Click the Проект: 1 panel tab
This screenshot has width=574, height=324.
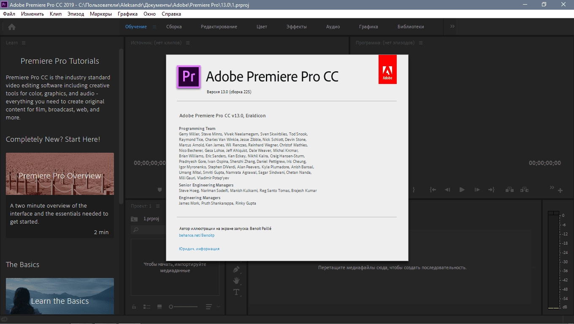click(141, 206)
